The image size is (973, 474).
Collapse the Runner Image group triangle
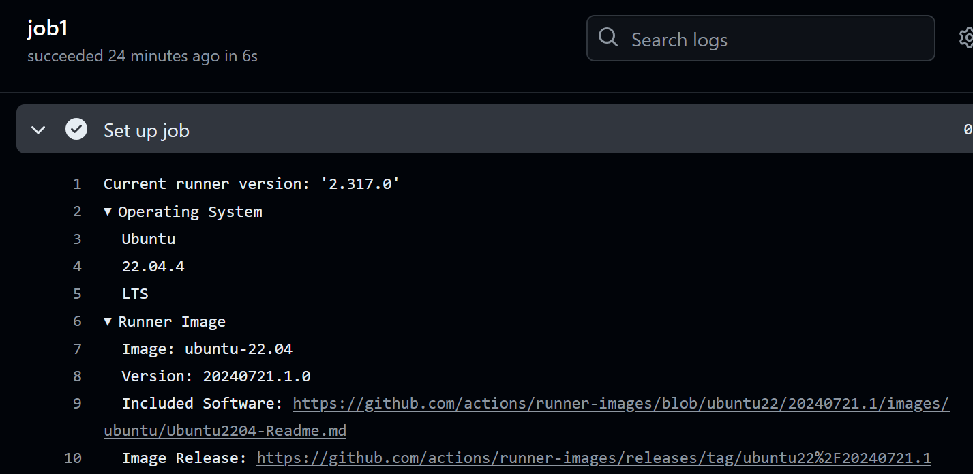point(108,321)
